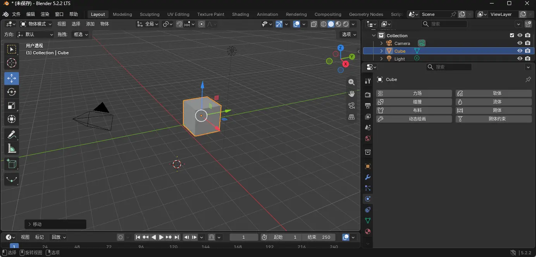Click the pan view hand icon
The height and width of the screenshot is (257, 536).
pos(352,94)
